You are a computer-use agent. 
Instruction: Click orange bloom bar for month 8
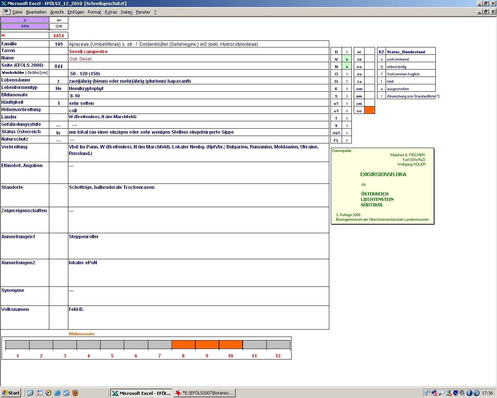click(183, 345)
